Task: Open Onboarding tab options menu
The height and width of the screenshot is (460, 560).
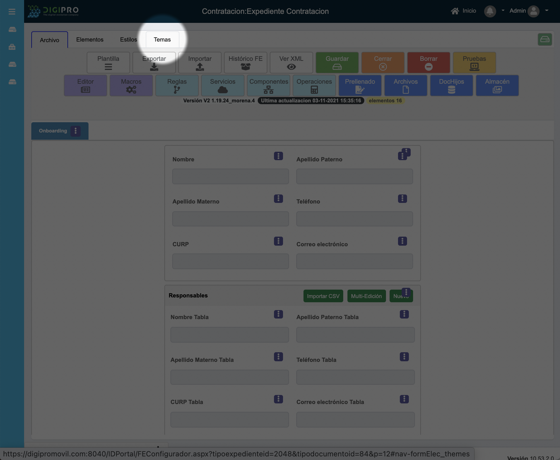Action: click(76, 131)
